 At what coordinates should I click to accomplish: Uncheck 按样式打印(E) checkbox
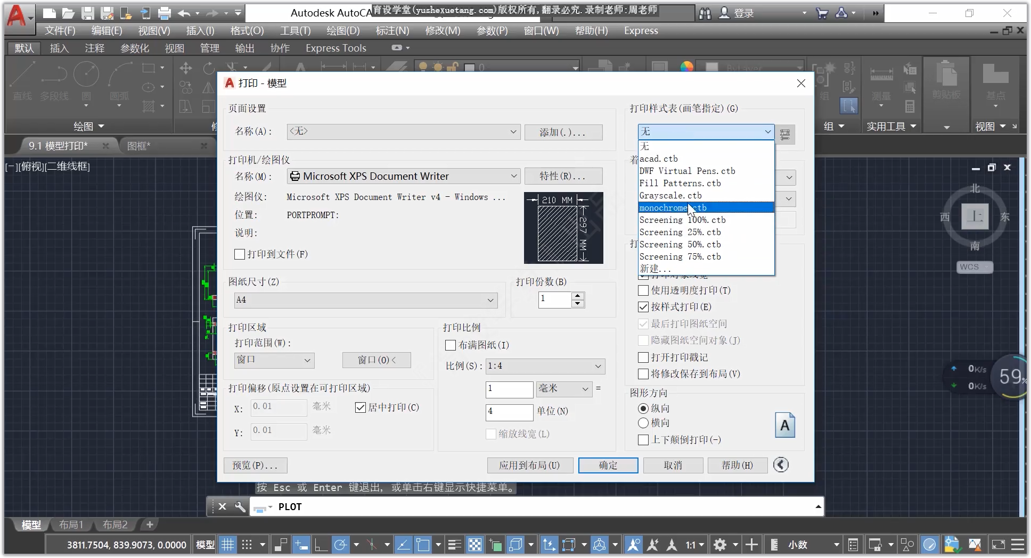(643, 307)
